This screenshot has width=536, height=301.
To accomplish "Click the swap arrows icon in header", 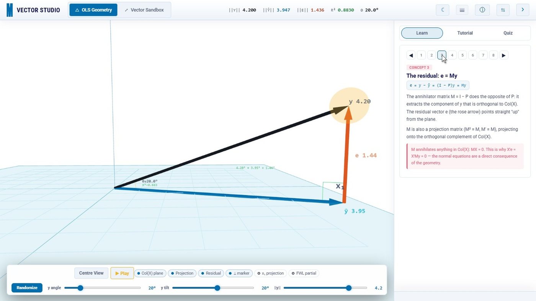I will pos(503,10).
